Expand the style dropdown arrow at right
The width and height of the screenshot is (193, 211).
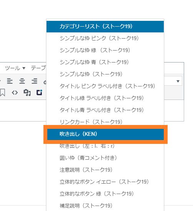[178, 81]
